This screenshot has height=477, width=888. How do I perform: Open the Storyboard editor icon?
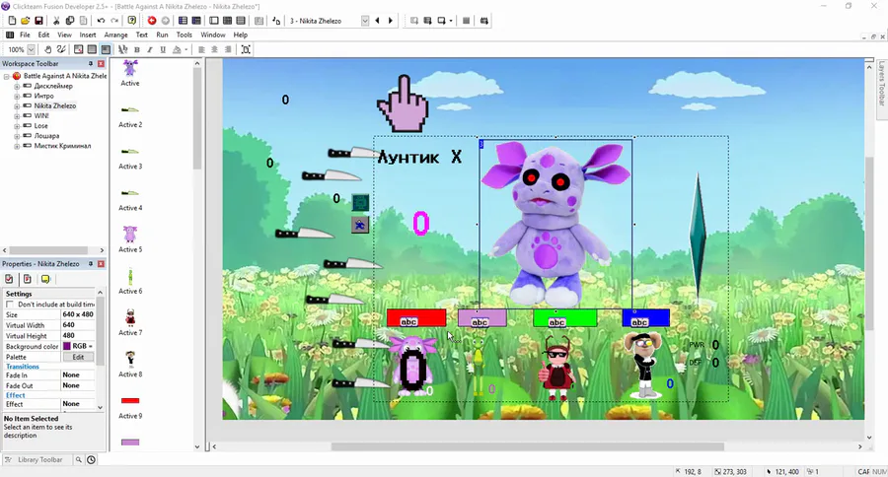[183, 21]
